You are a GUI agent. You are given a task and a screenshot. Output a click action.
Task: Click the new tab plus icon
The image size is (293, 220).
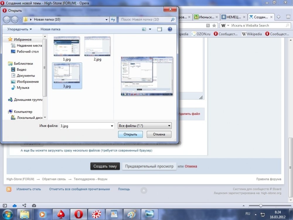click(x=278, y=17)
